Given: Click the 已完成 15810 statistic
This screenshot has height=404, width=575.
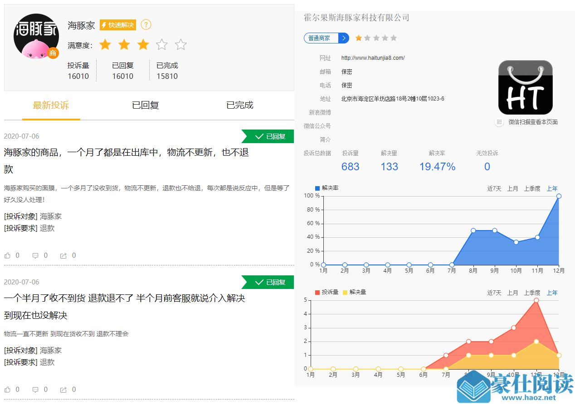Looking at the screenshot, I should 167,71.
